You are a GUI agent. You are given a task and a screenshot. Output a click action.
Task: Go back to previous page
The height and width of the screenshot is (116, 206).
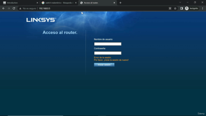[x=4, y=8]
